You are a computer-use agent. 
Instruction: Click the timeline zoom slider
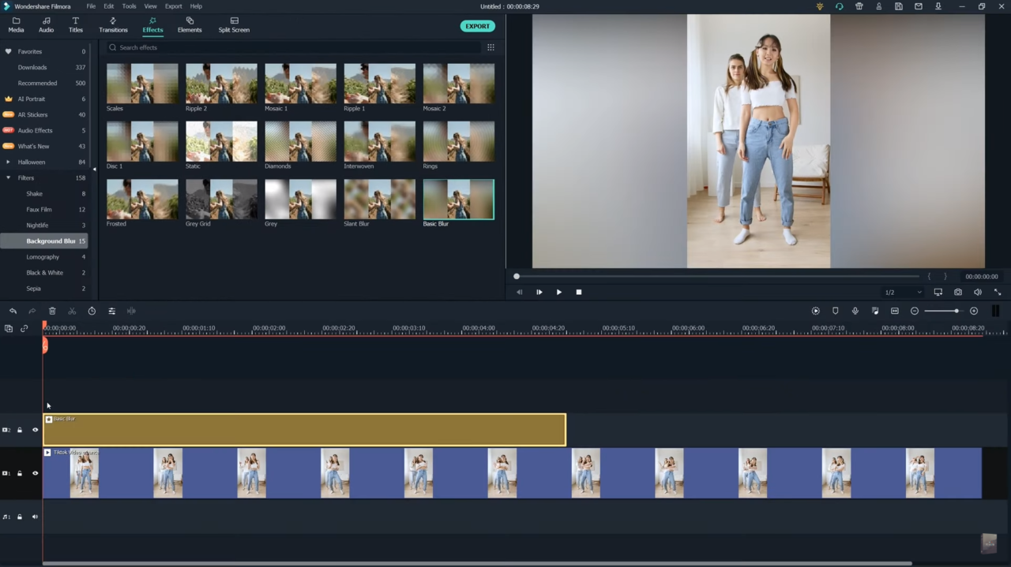pos(956,311)
